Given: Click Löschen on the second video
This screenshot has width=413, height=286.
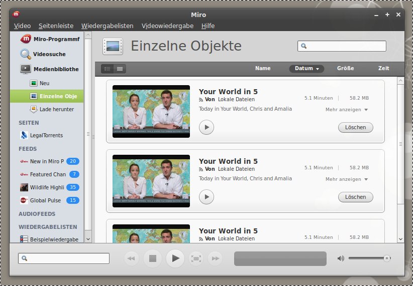Looking at the screenshot, I should [356, 197].
